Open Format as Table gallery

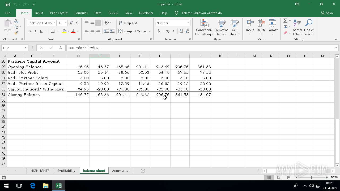pos(221,27)
